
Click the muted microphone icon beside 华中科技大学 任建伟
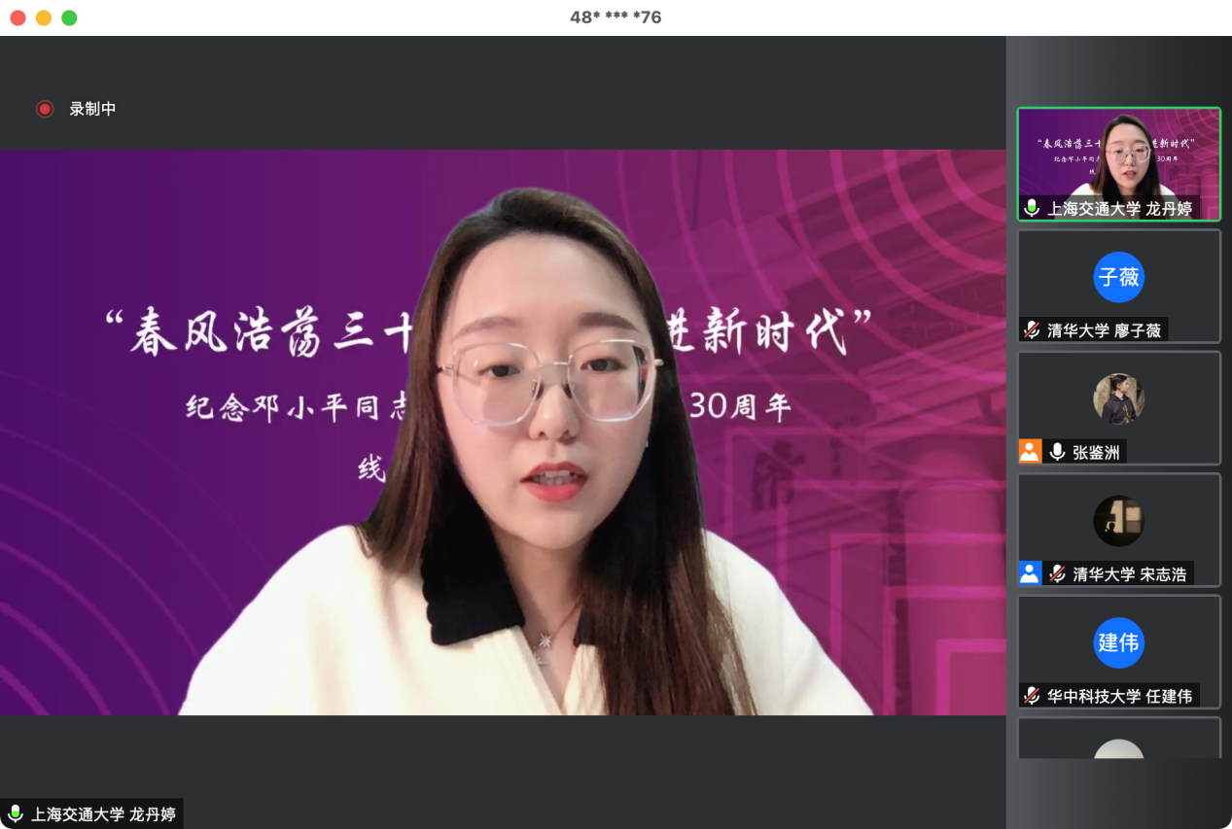coord(1032,696)
